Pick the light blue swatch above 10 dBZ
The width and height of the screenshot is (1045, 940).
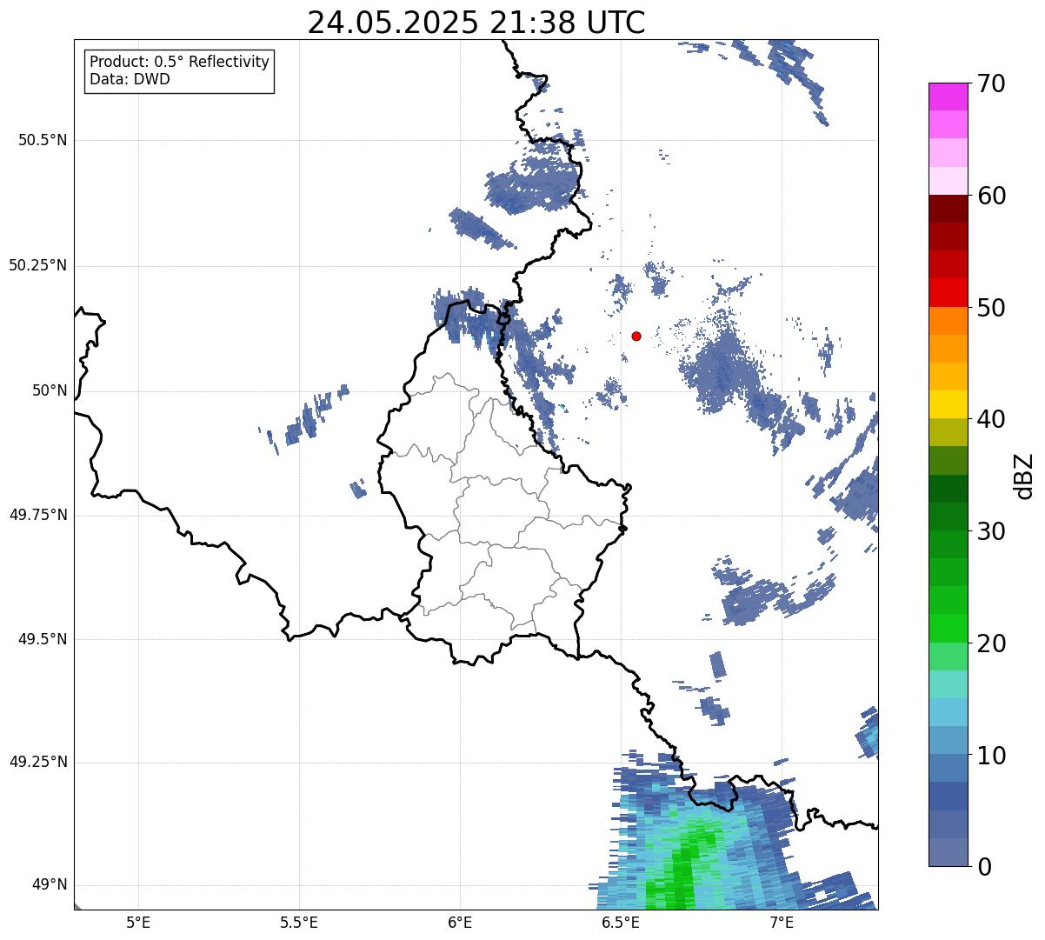pos(948,740)
